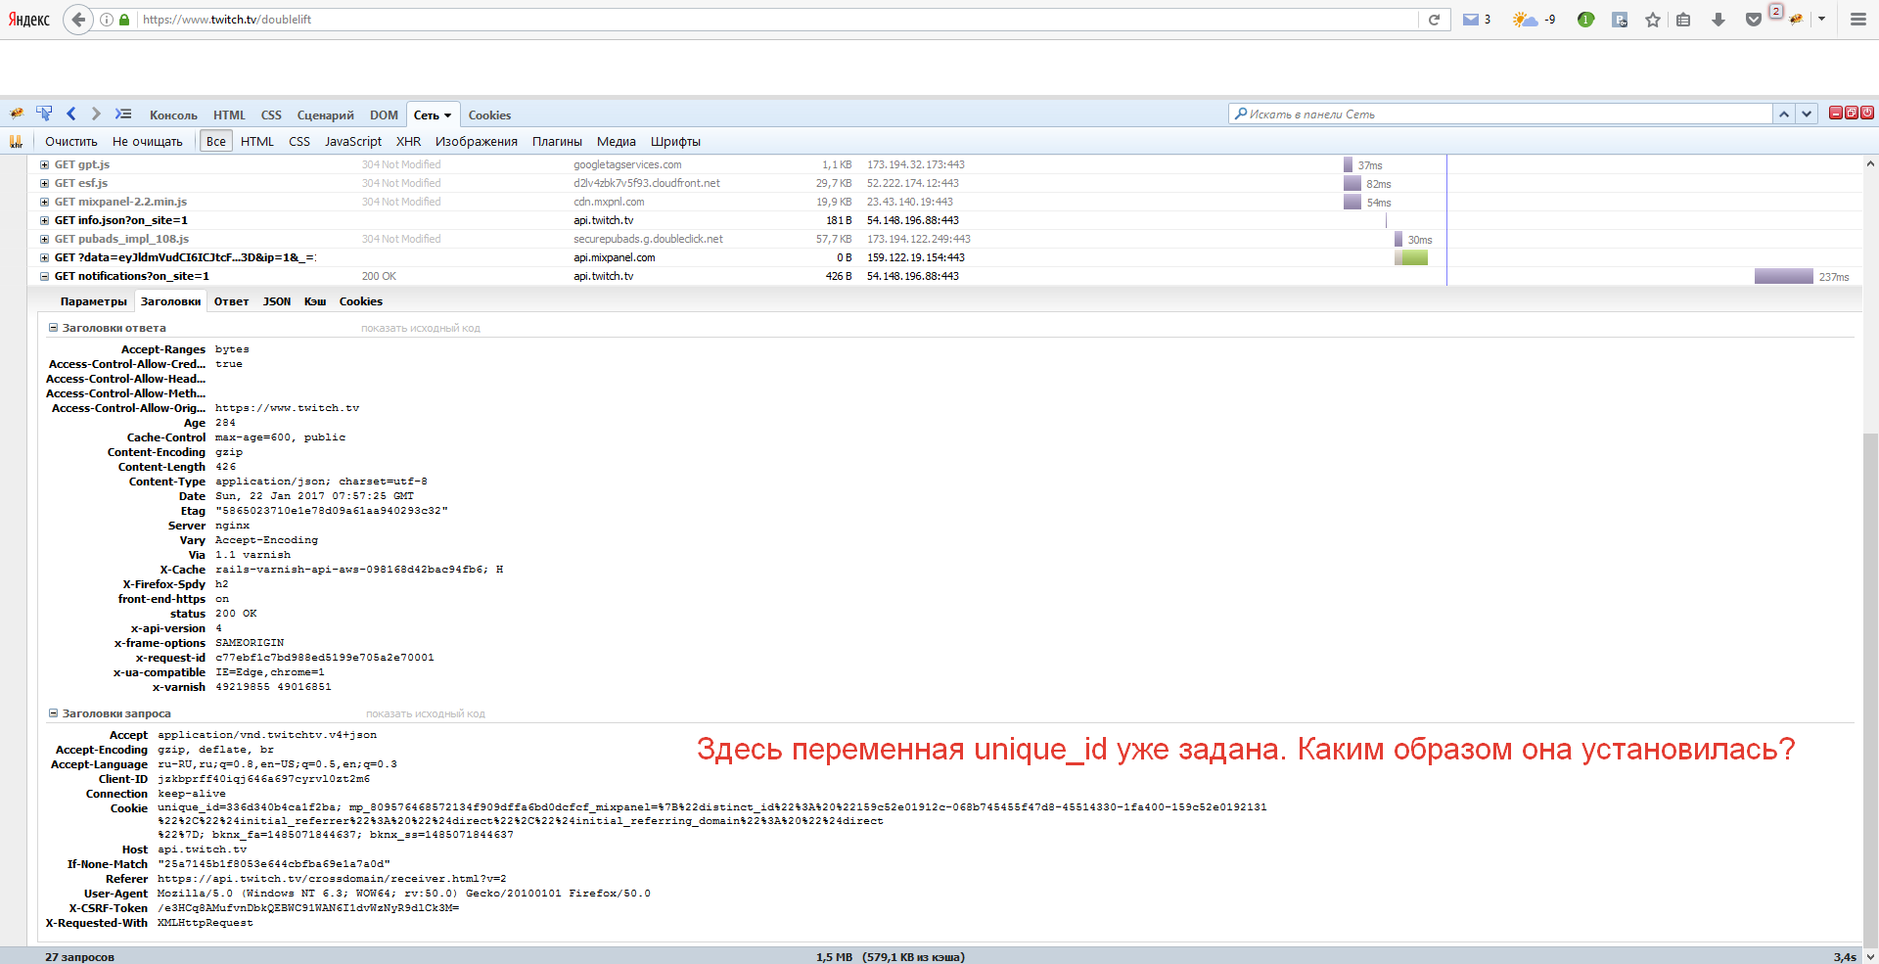Viewport: 1879px width, 964px height.
Task: Click the Очистить button
Action: pyautogui.click(x=71, y=142)
